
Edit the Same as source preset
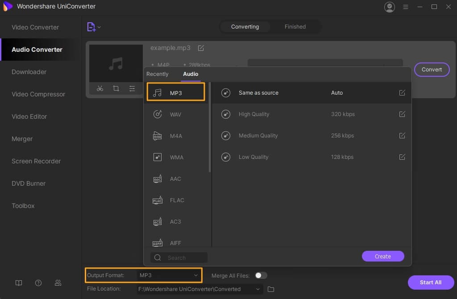[402, 93]
